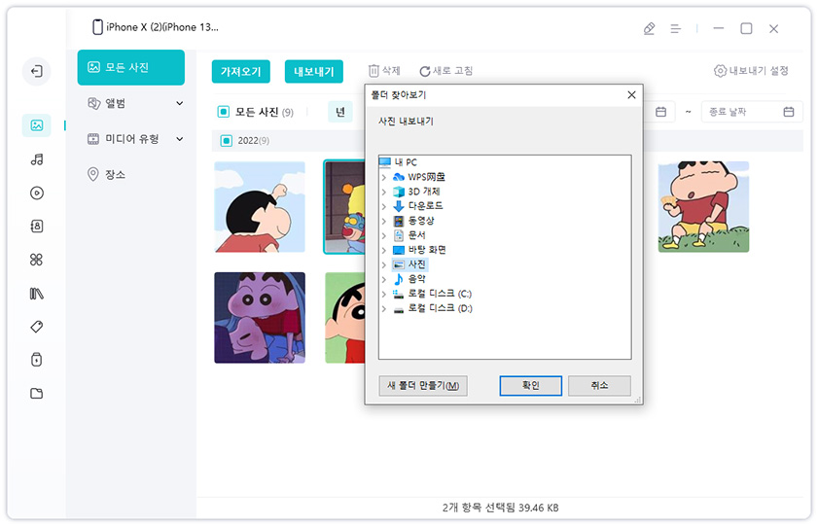Select the 동영상 folder
Screen dimensions: 818x526
[413, 221]
